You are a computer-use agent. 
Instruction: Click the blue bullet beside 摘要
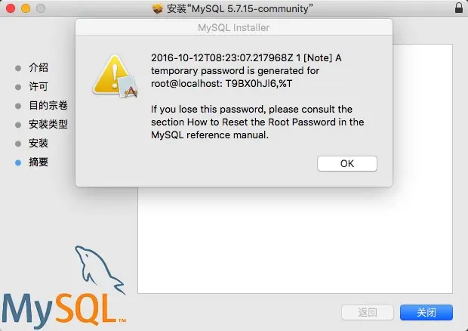point(18,162)
